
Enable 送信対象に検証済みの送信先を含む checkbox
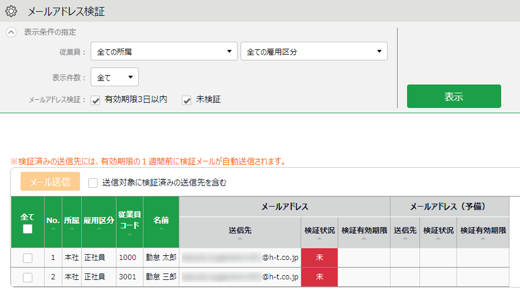[93, 183]
